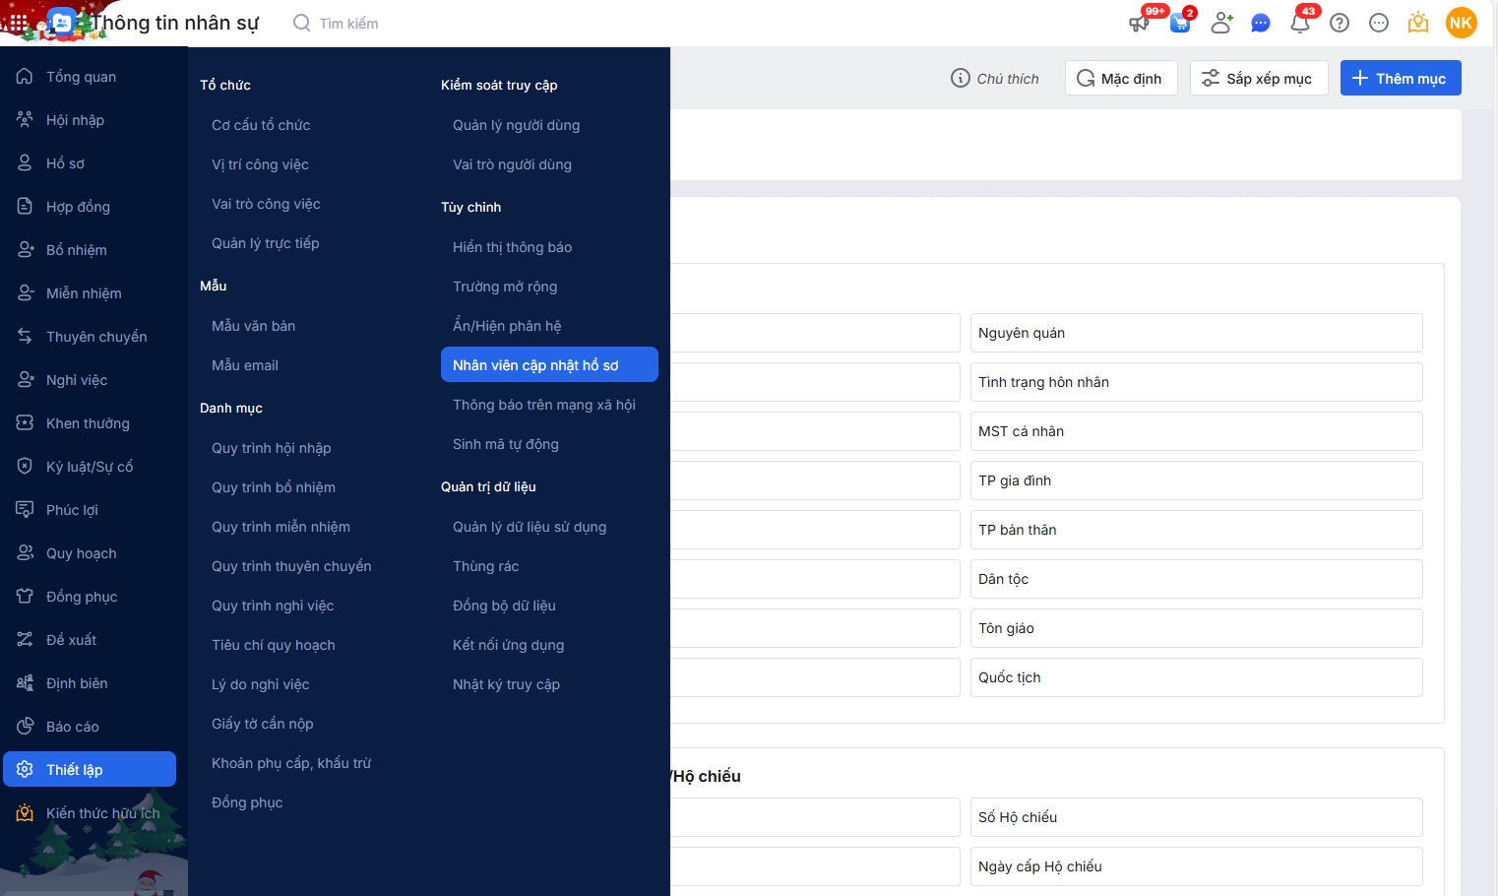Click the Tổng quan home icon
The width and height of the screenshot is (1498, 896).
(x=25, y=76)
